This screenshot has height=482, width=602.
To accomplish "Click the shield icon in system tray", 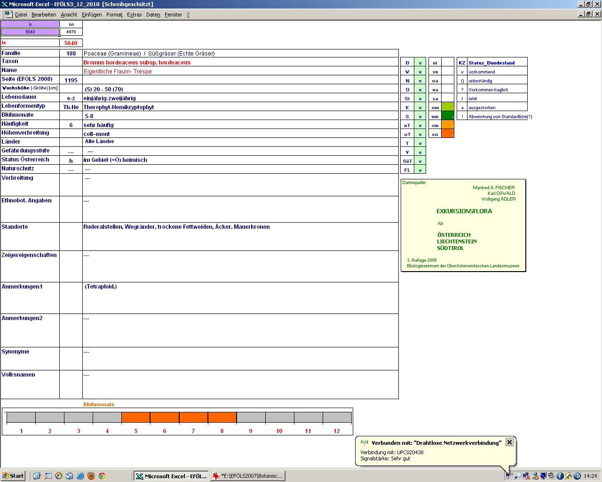I will (x=543, y=476).
